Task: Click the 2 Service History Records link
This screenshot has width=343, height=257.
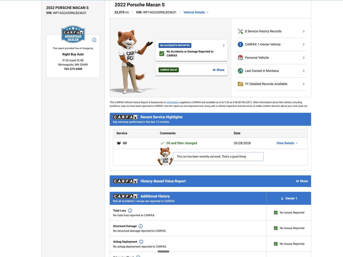Action: 263,31
